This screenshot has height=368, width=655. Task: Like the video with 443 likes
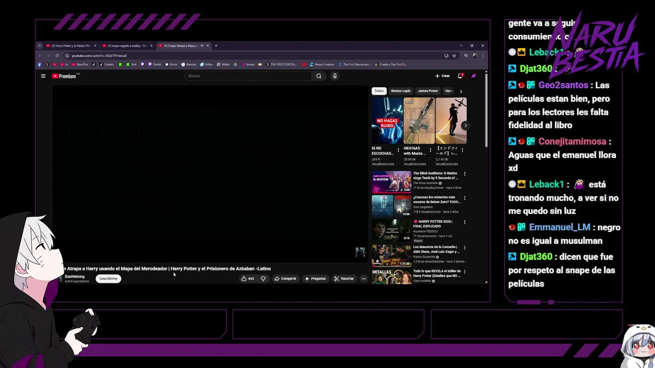[248, 279]
